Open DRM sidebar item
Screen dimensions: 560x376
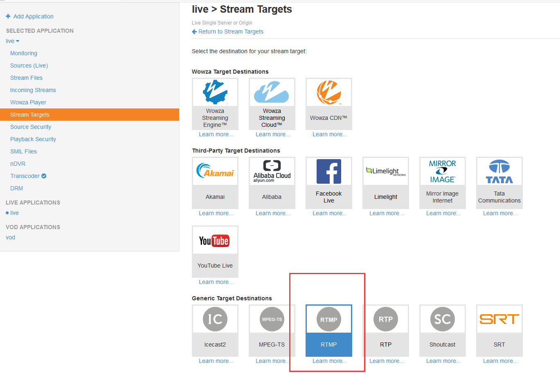point(16,188)
